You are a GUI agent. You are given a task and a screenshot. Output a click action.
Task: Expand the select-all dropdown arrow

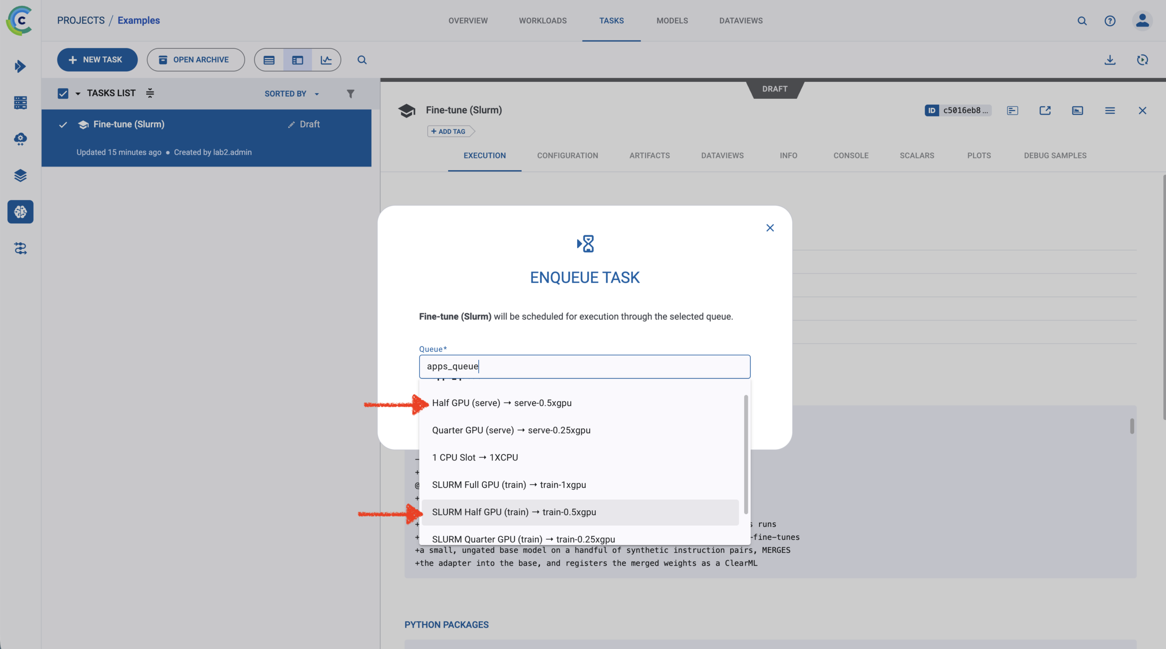(x=78, y=94)
